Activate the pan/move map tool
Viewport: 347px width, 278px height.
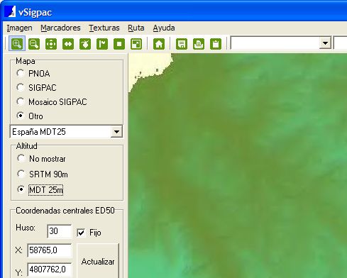(51, 44)
